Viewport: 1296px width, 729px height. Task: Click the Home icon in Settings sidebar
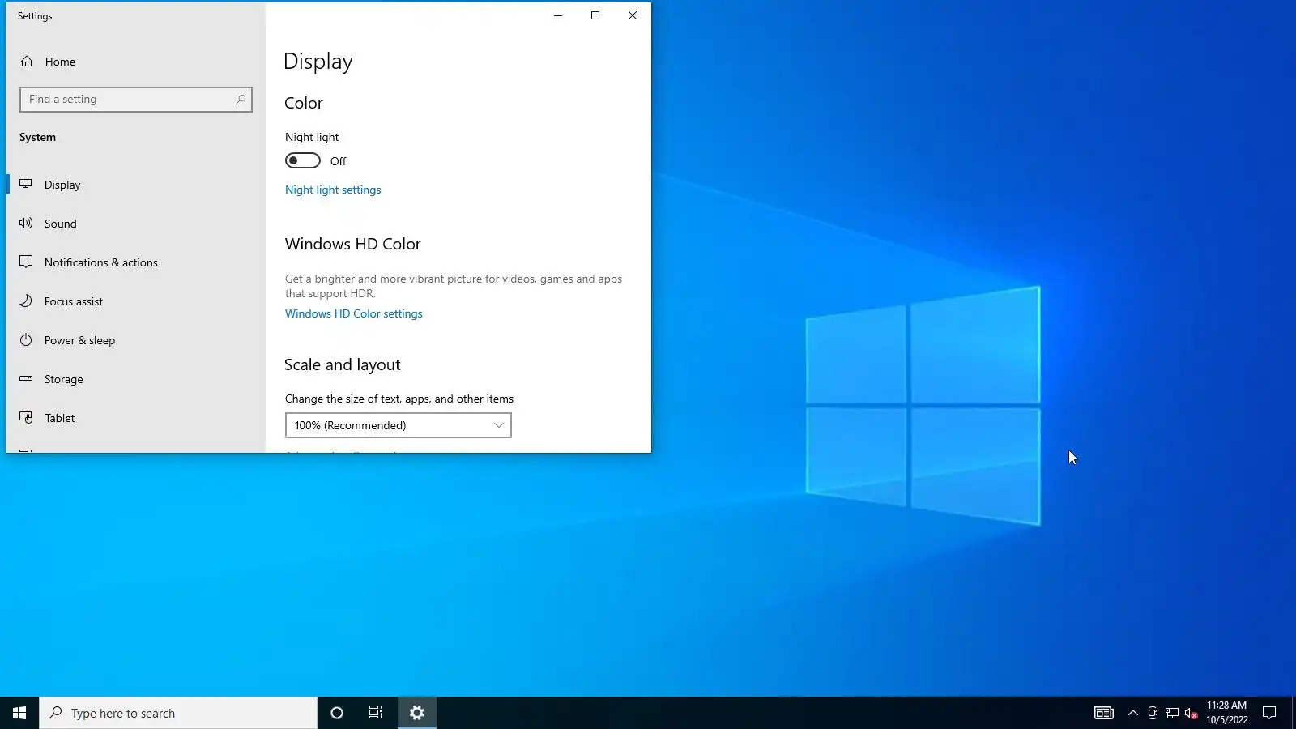pos(27,62)
